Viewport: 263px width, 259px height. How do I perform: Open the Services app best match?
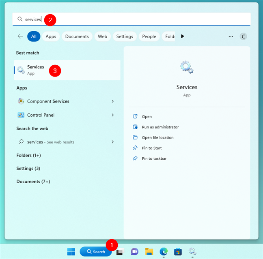click(67, 70)
